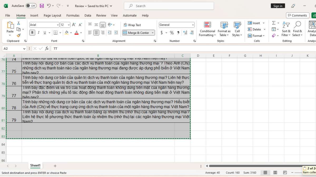
Task: Click the Accounting dollar format icon
Action: click(162, 33)
